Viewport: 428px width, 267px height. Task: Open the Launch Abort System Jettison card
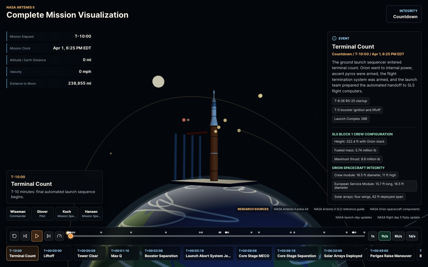click(208, 253)
